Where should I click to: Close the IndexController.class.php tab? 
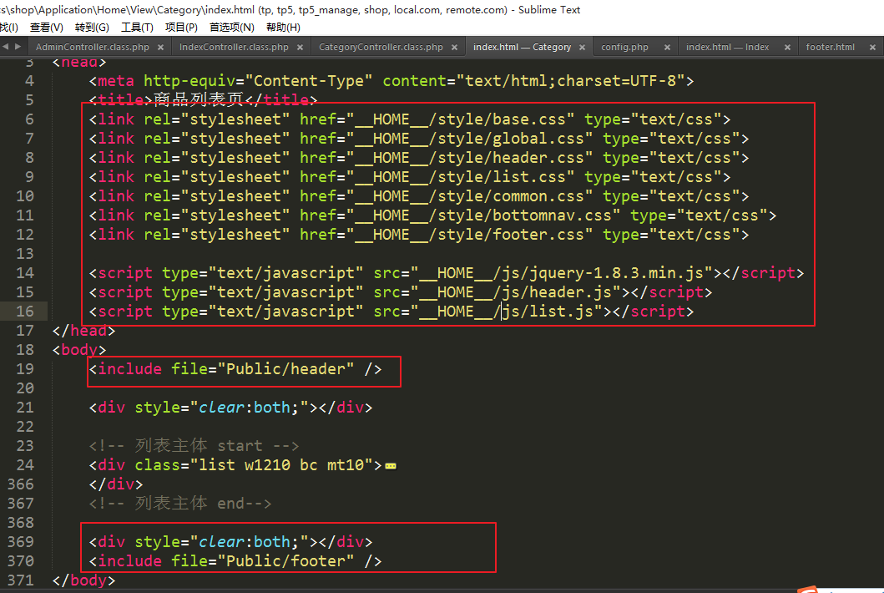pyautogui.click(x=301, y=48)
